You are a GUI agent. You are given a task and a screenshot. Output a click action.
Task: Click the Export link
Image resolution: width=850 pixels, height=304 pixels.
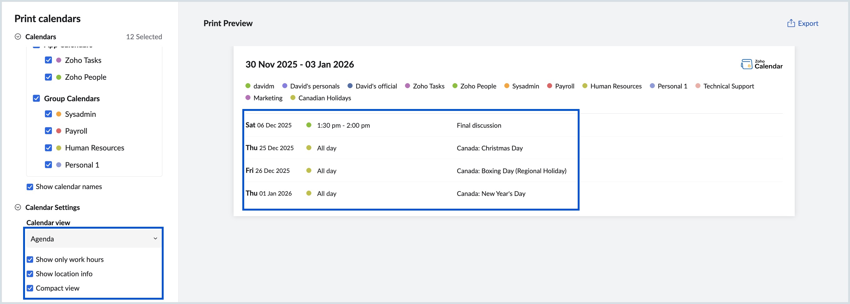click(808, 23)
